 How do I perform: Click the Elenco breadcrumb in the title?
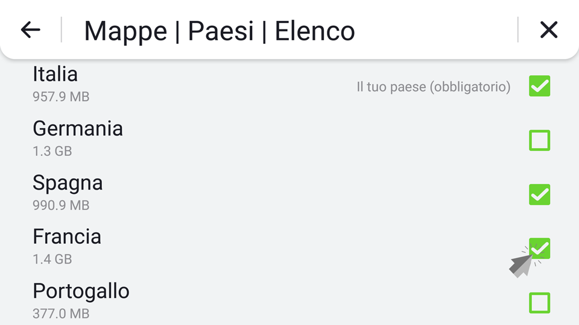[315, 31]
